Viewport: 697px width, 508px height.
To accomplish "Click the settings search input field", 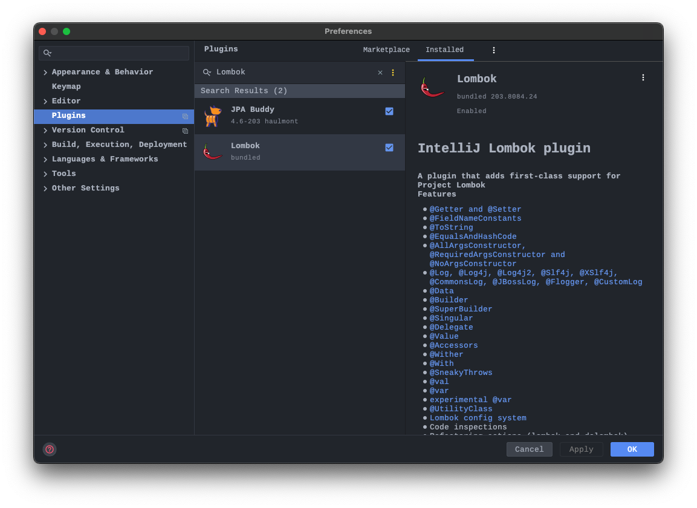I will click(114, 53).
